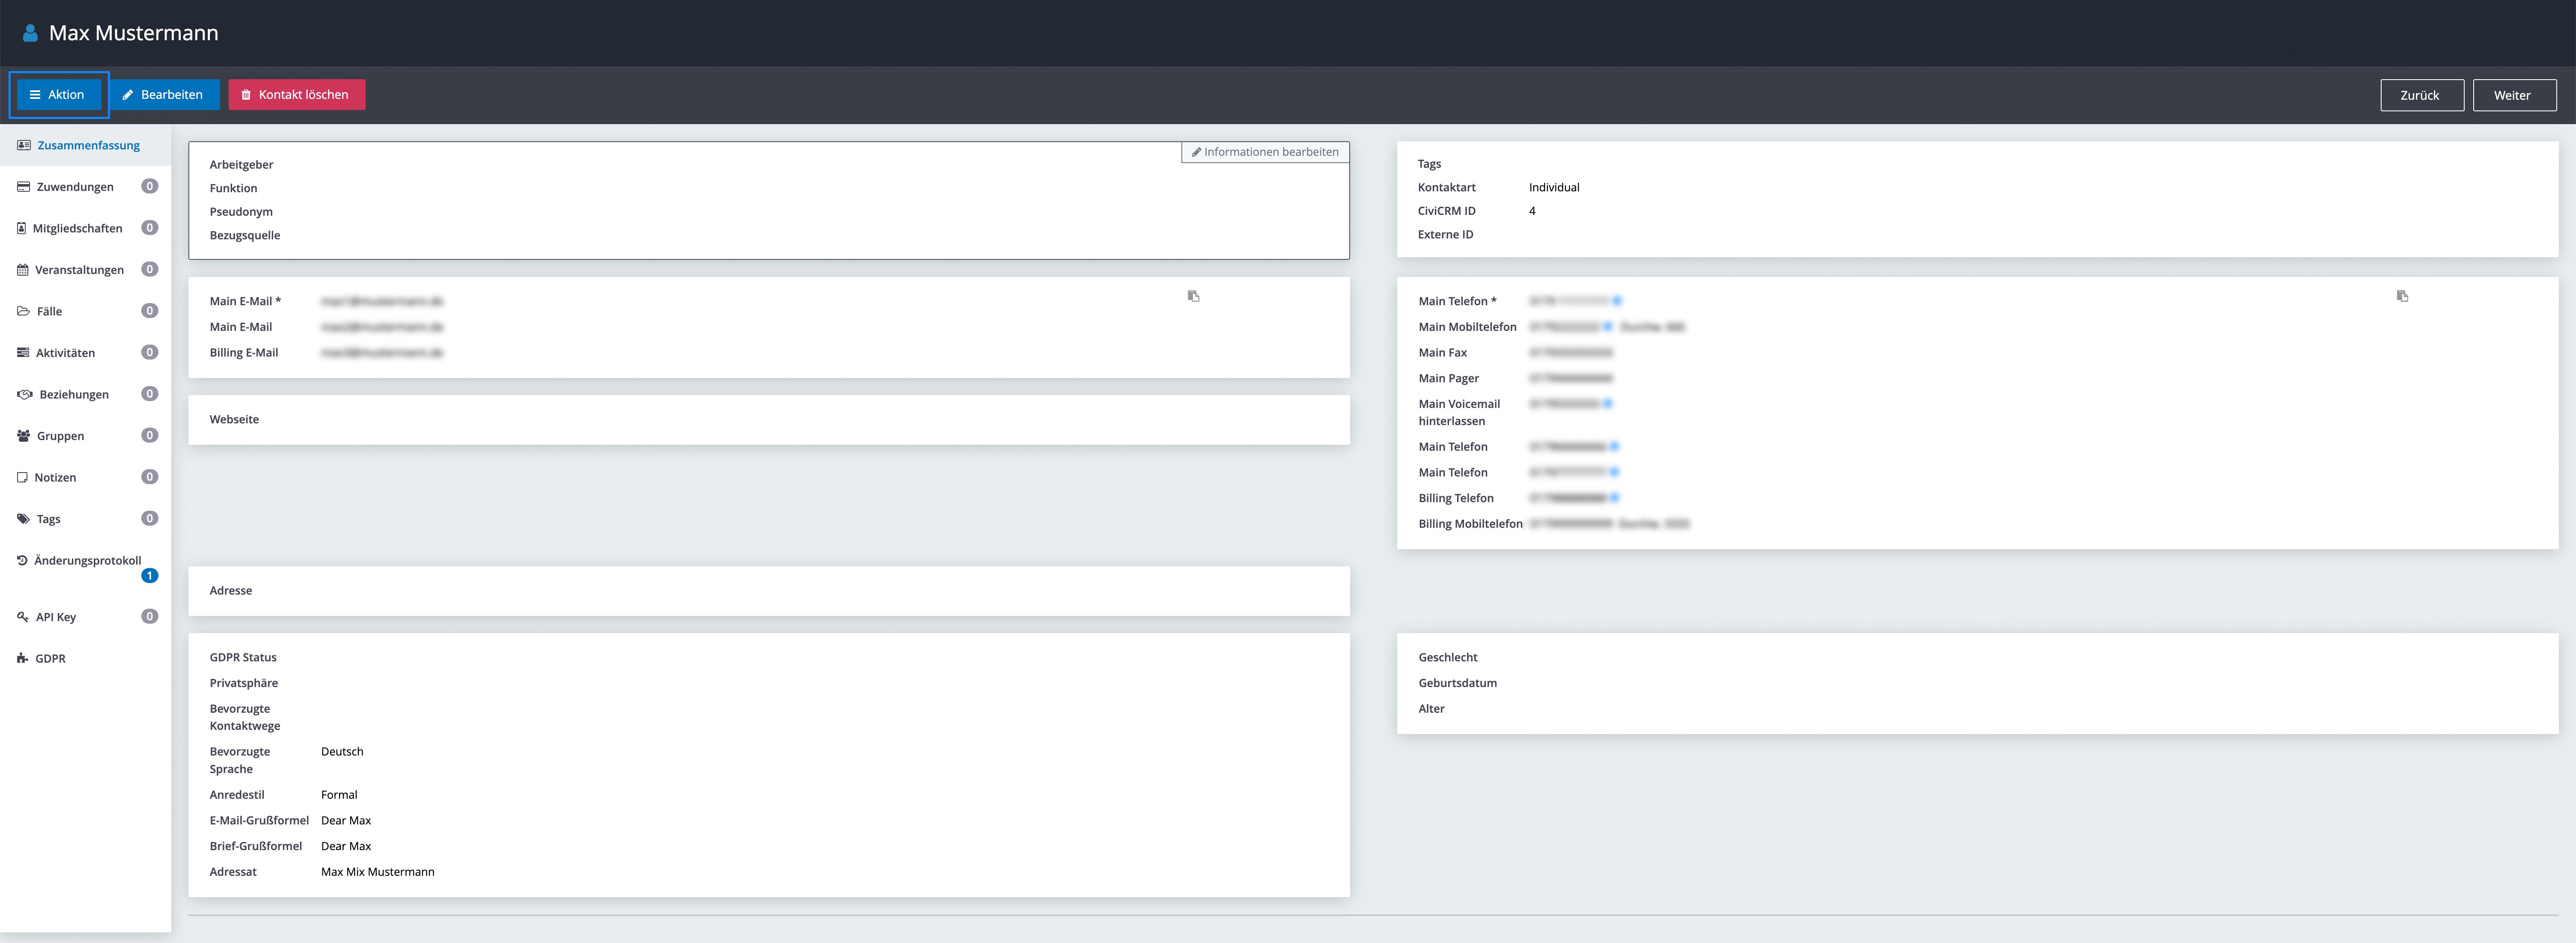
Task: Open the Änderungsprotokoll tab
Action: click(x=85, y=567)
